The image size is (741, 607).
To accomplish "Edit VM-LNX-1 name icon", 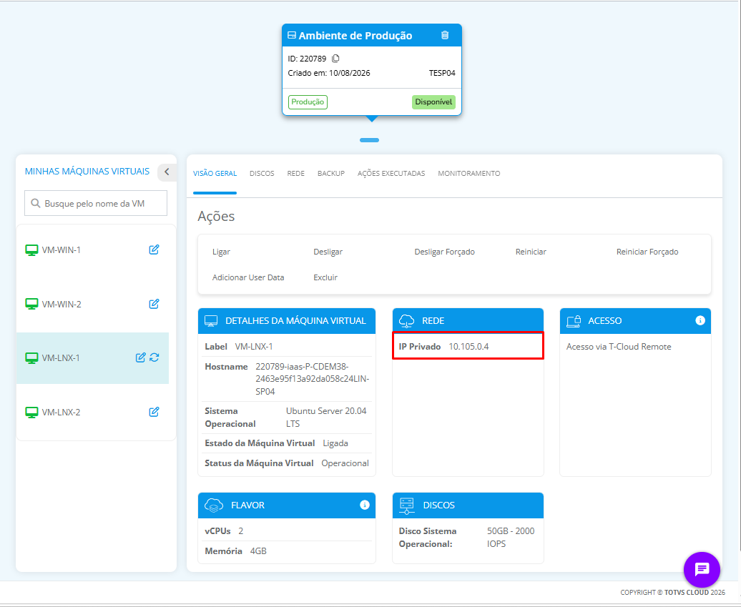I will tap(140, 357).
